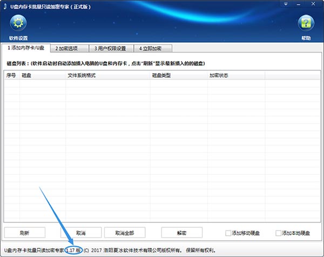Click the 加密状态 column header
The height and width of the screenshot is (257, 324).
click(237, 76)
